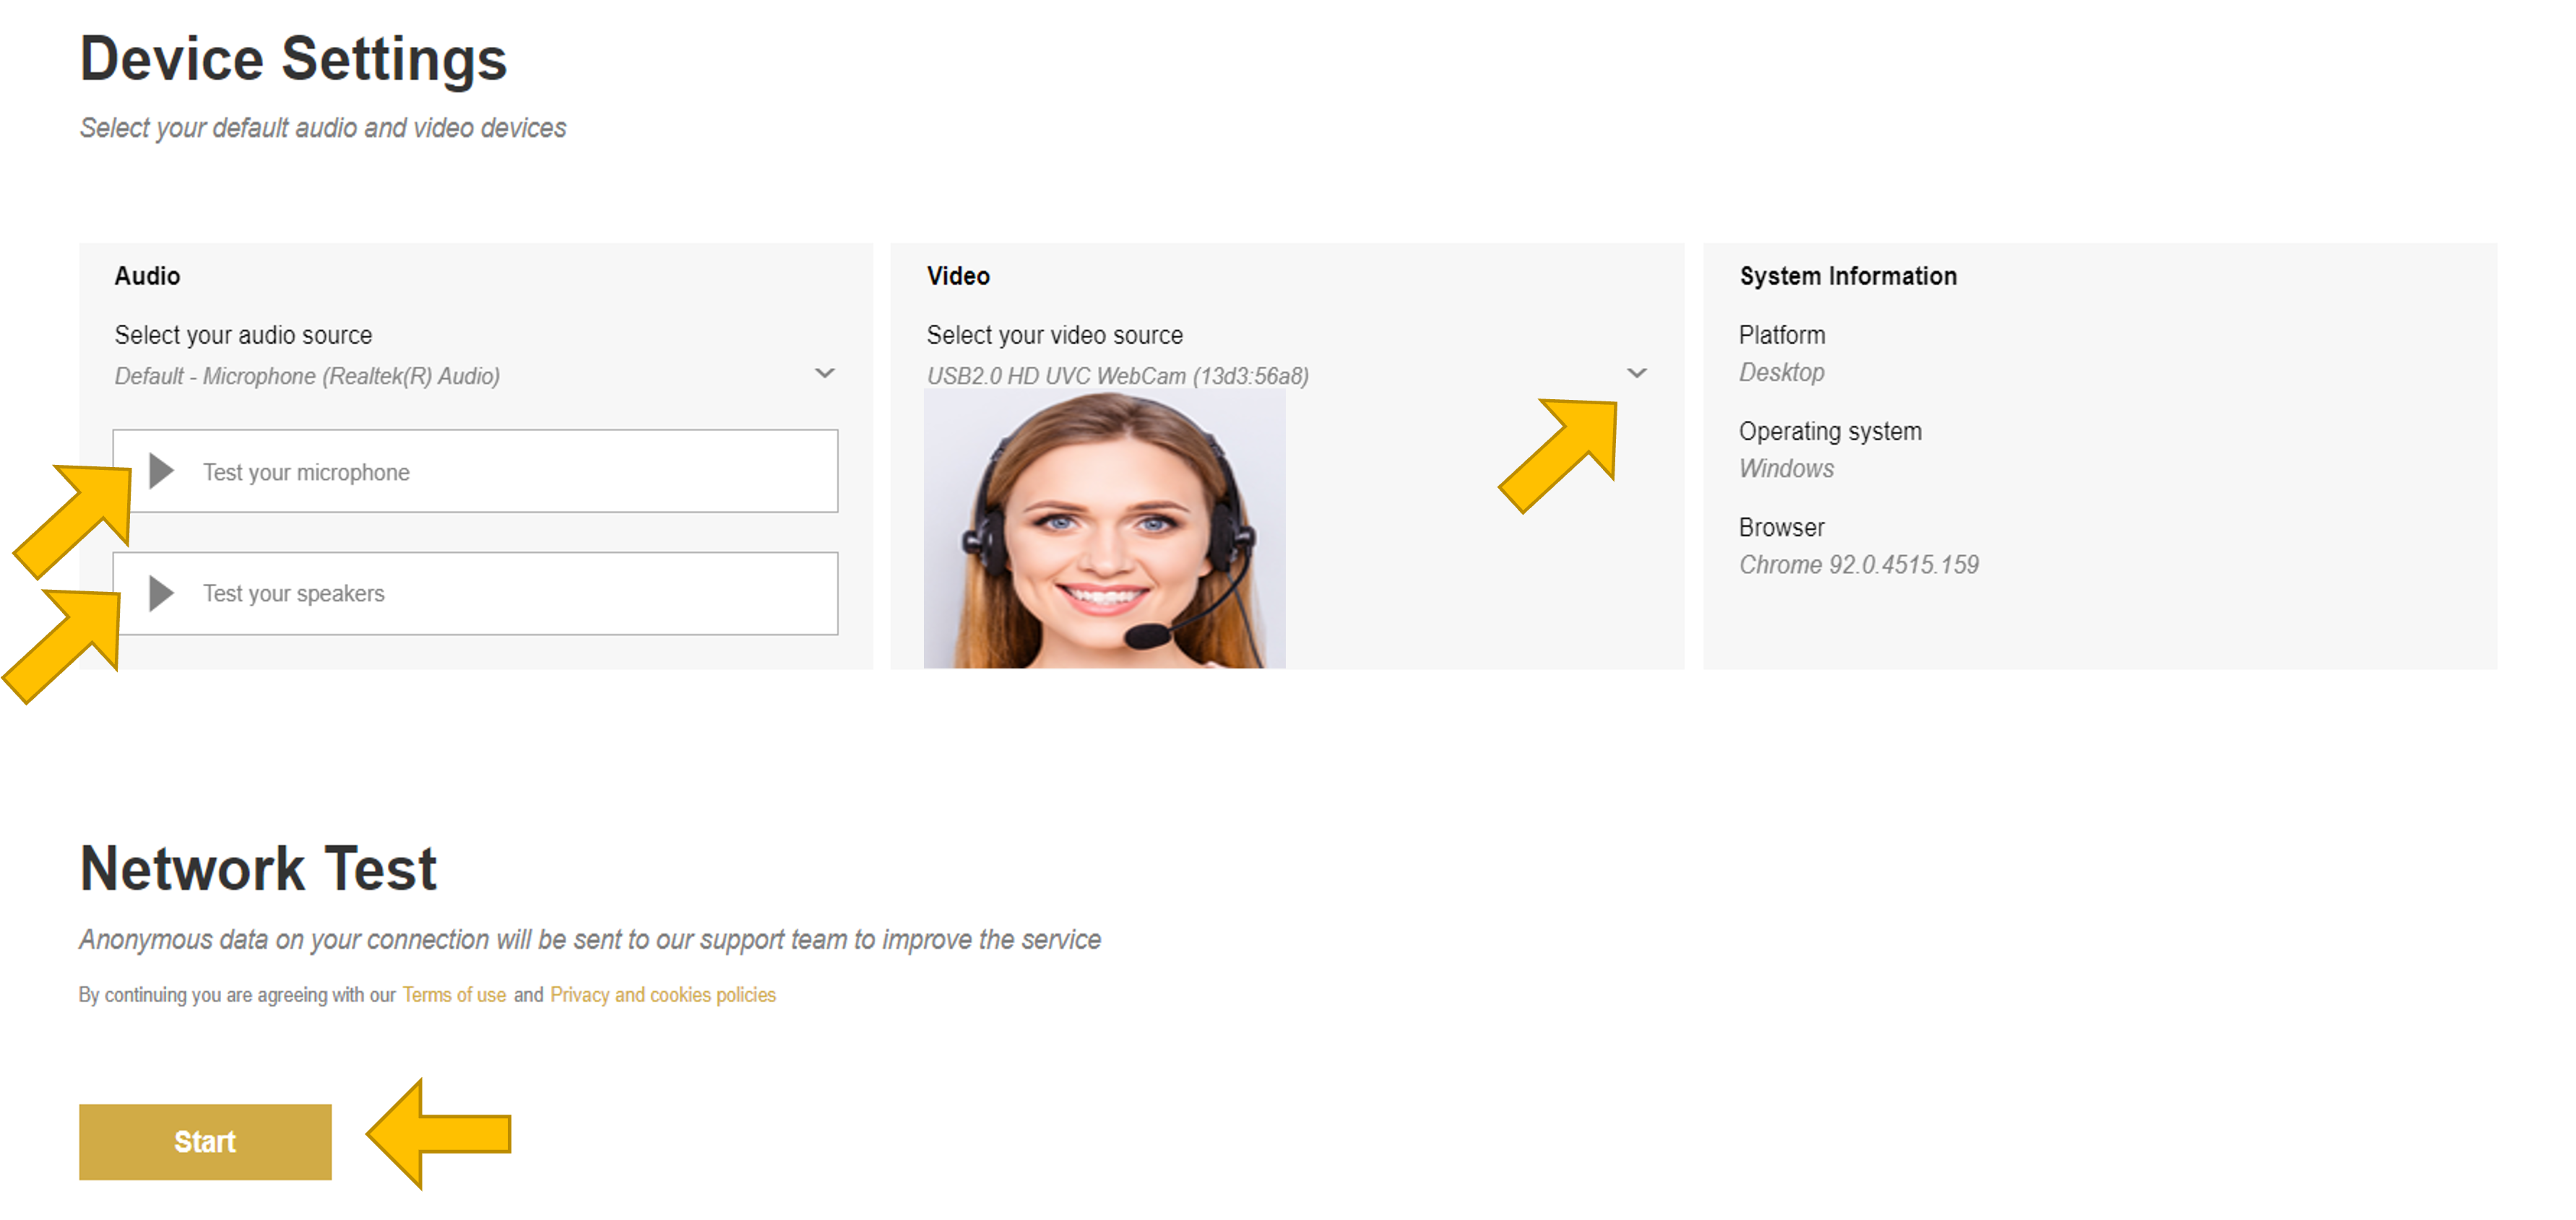
Task: Click the play icon beside Test your speakers
Action: [161, 593]
